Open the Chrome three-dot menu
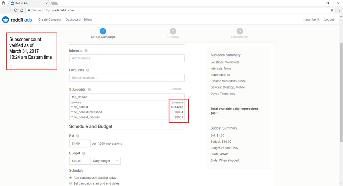The image size is (343, 186). click(x=339, y=10)
